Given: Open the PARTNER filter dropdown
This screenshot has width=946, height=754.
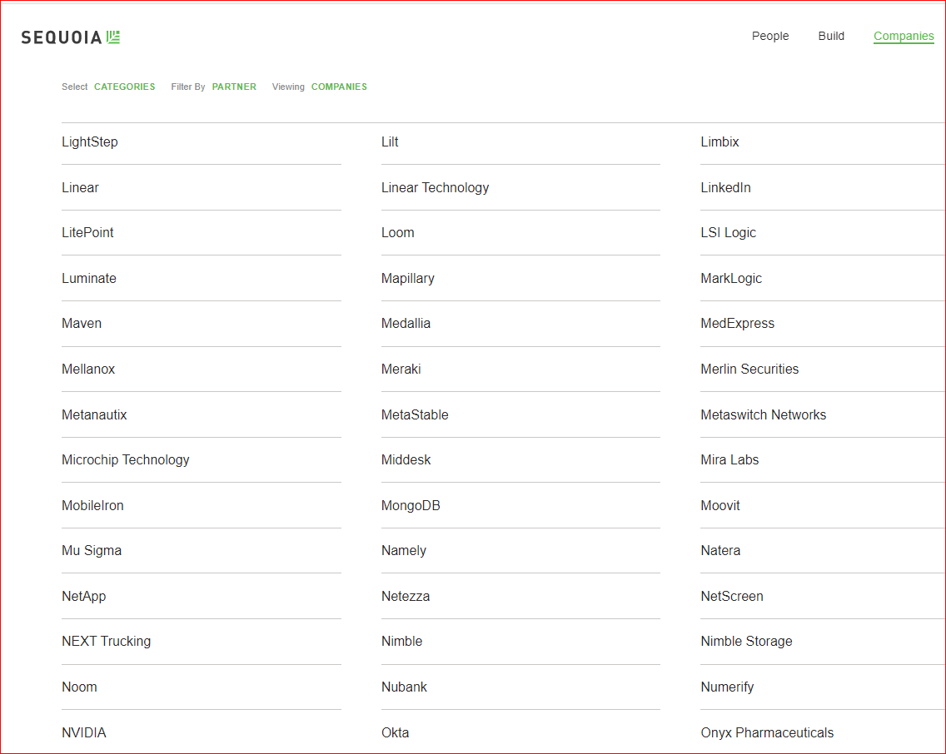Looking at the screenshot, I should 234,87.
